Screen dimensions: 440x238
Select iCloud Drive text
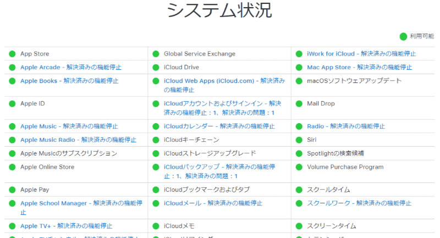(x=182, y=67)
